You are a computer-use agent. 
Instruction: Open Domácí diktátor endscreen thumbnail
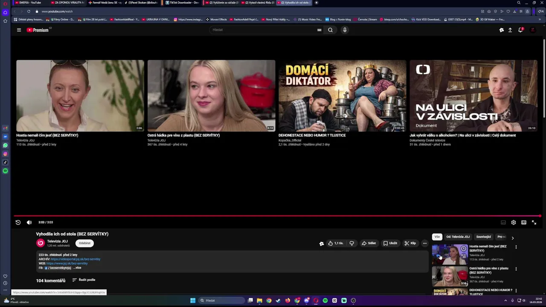(343, 96)
